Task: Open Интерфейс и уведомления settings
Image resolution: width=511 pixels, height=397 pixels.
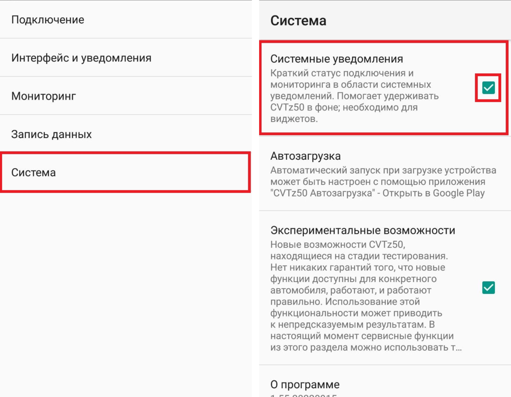Action: 81,58
